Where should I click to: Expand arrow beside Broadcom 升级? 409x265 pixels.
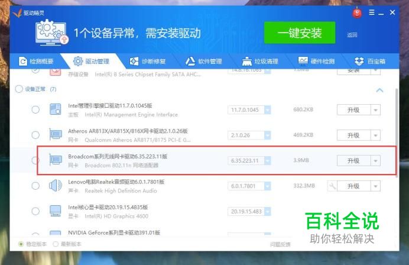[376, 160]
